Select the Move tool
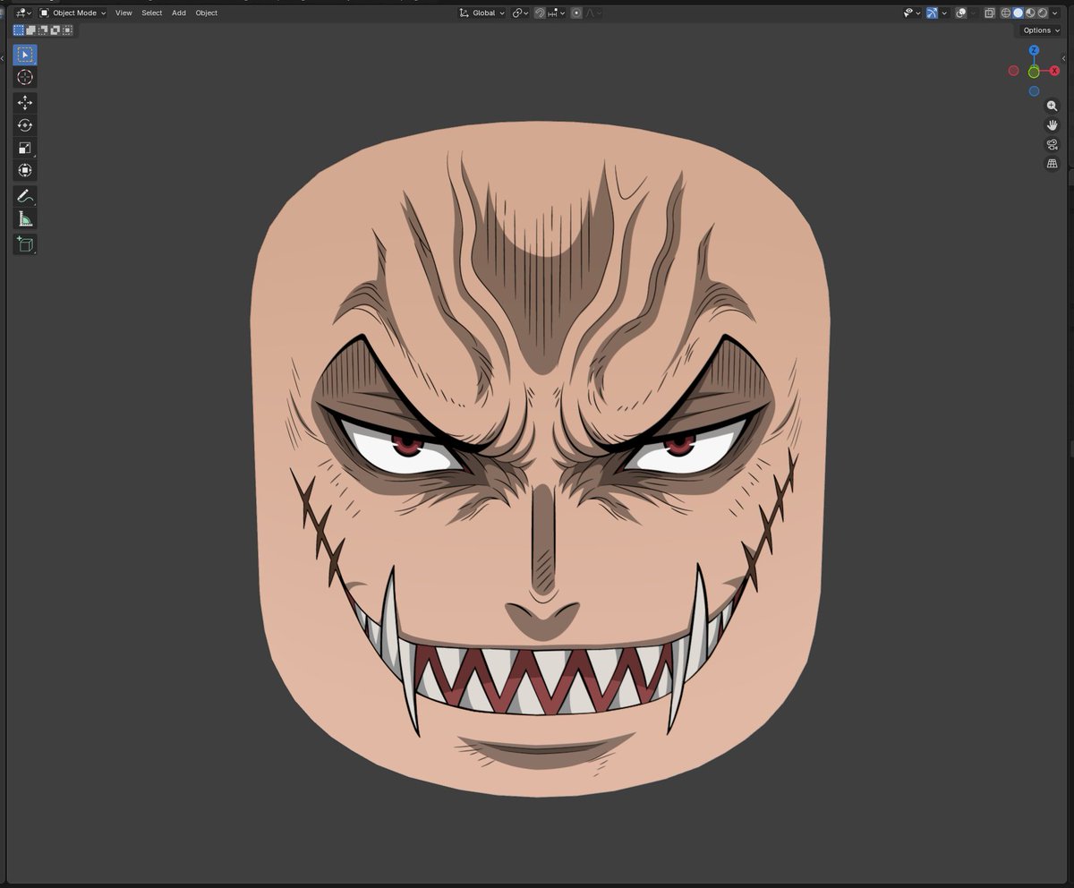The width and height of the screenshot is (1074, 888). (25, 103)
